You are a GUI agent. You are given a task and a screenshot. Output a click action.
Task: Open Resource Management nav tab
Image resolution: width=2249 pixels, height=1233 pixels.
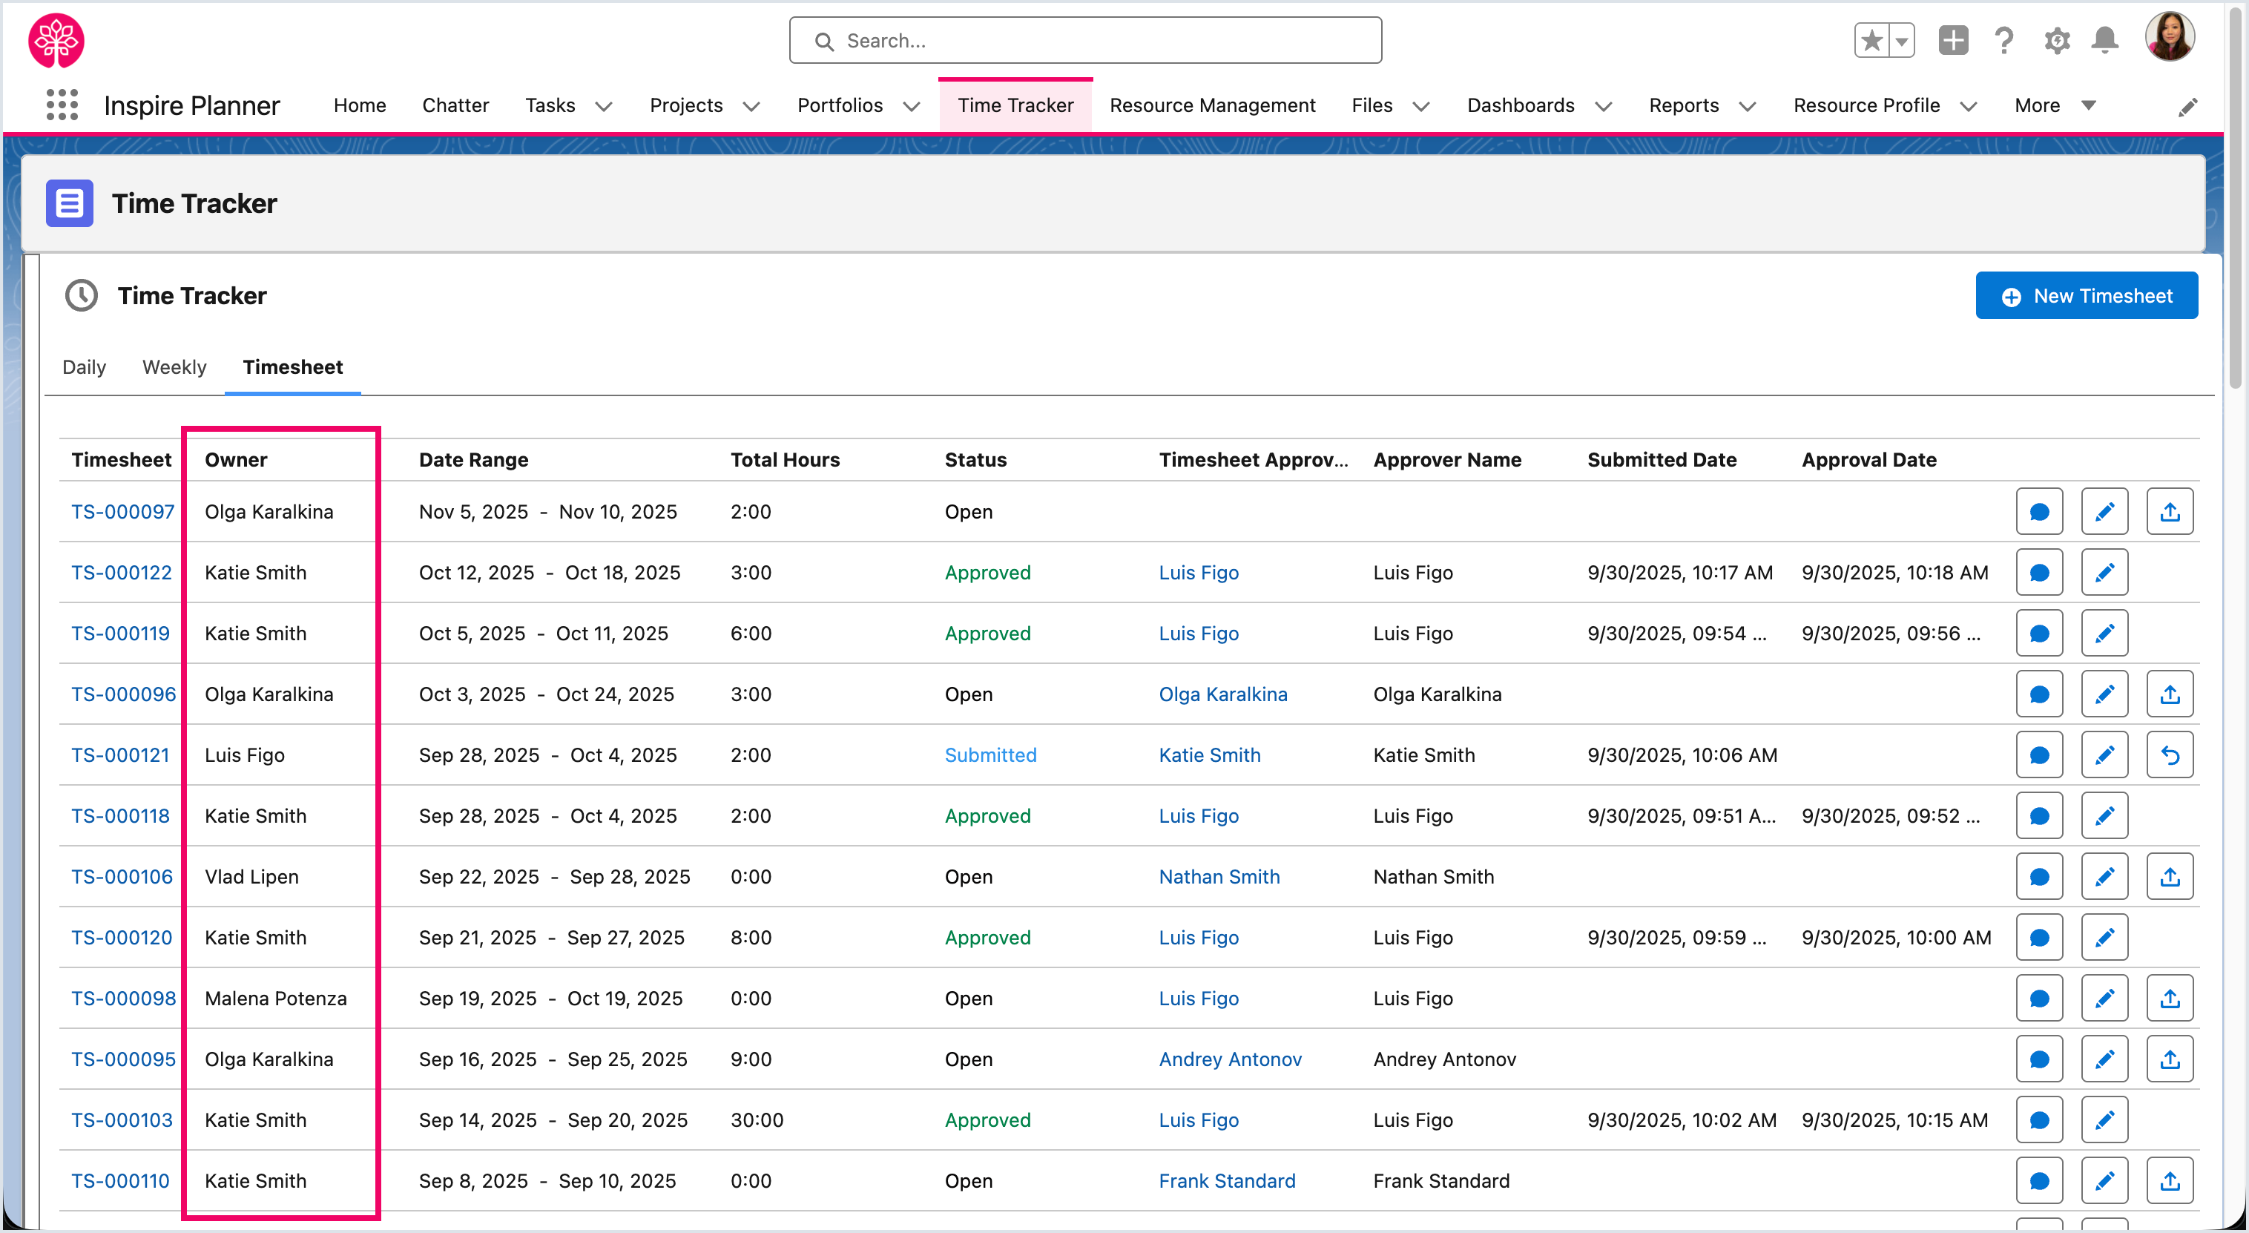(1212, 105)
